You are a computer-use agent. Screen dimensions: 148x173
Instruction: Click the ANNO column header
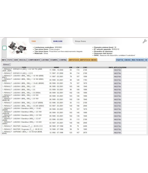pyautogui.click(x=56, y=67)
